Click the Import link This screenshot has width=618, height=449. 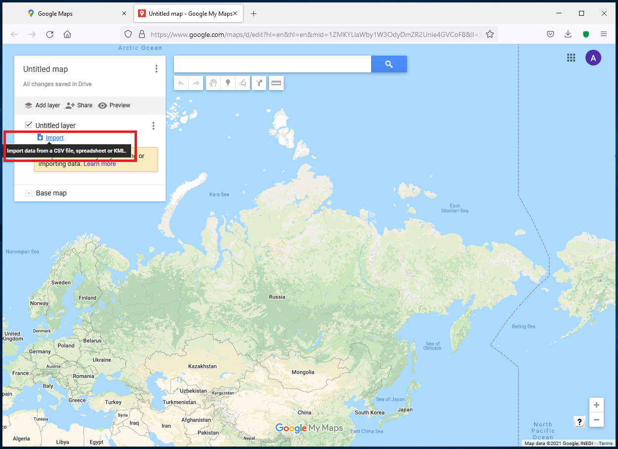55,138
